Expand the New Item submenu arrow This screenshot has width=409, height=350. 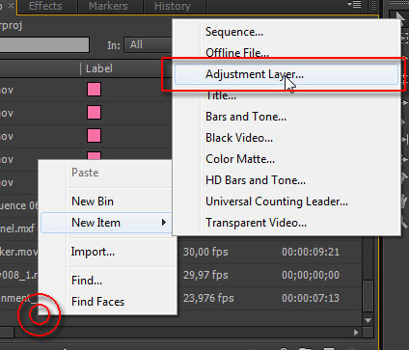click(x=164, y=223)
